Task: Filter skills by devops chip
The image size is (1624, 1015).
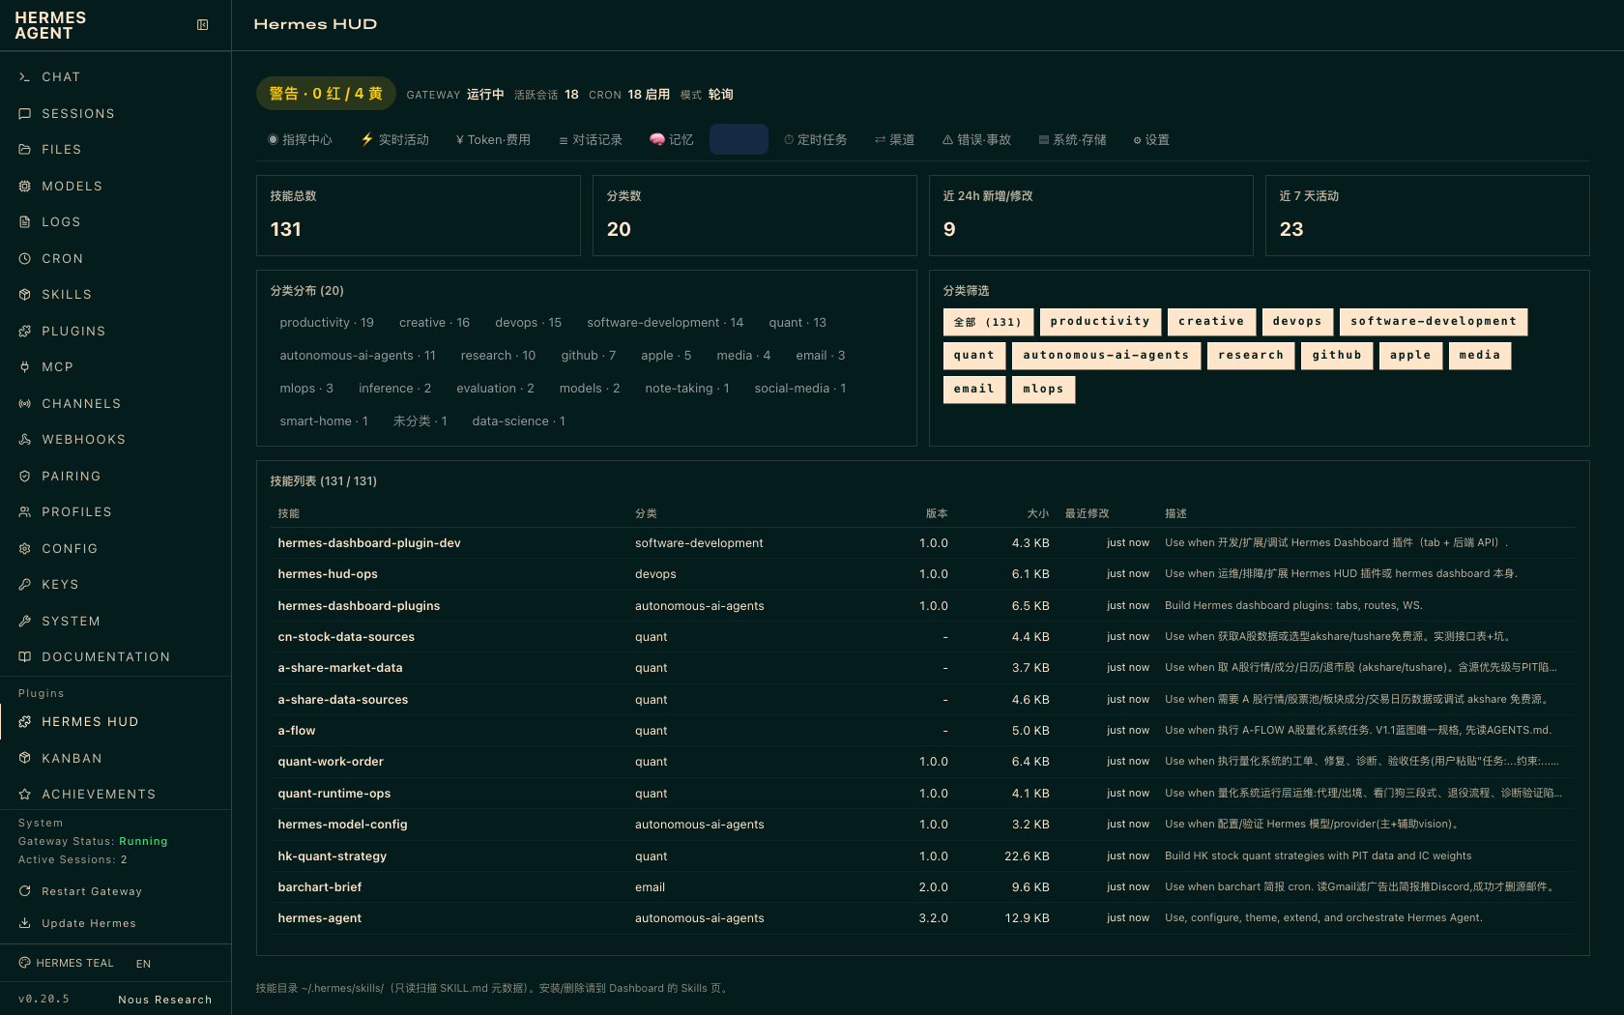Action: [1297, 322]
